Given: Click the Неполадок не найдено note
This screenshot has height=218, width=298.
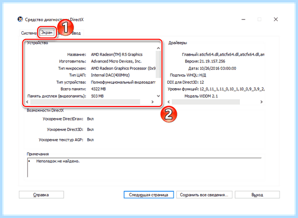Looking at the screenshot, I should pos(58,162).
